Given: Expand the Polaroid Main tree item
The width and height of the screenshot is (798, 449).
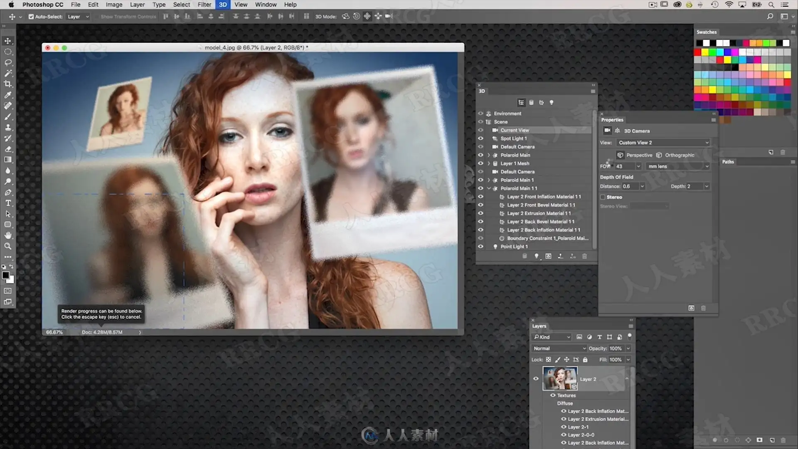Looking at the screenshot, I should [x=489, y=155].
